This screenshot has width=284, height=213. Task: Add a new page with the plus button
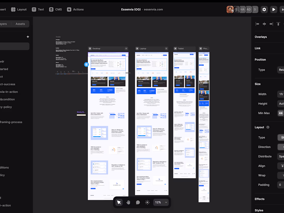tap(28, 37)
